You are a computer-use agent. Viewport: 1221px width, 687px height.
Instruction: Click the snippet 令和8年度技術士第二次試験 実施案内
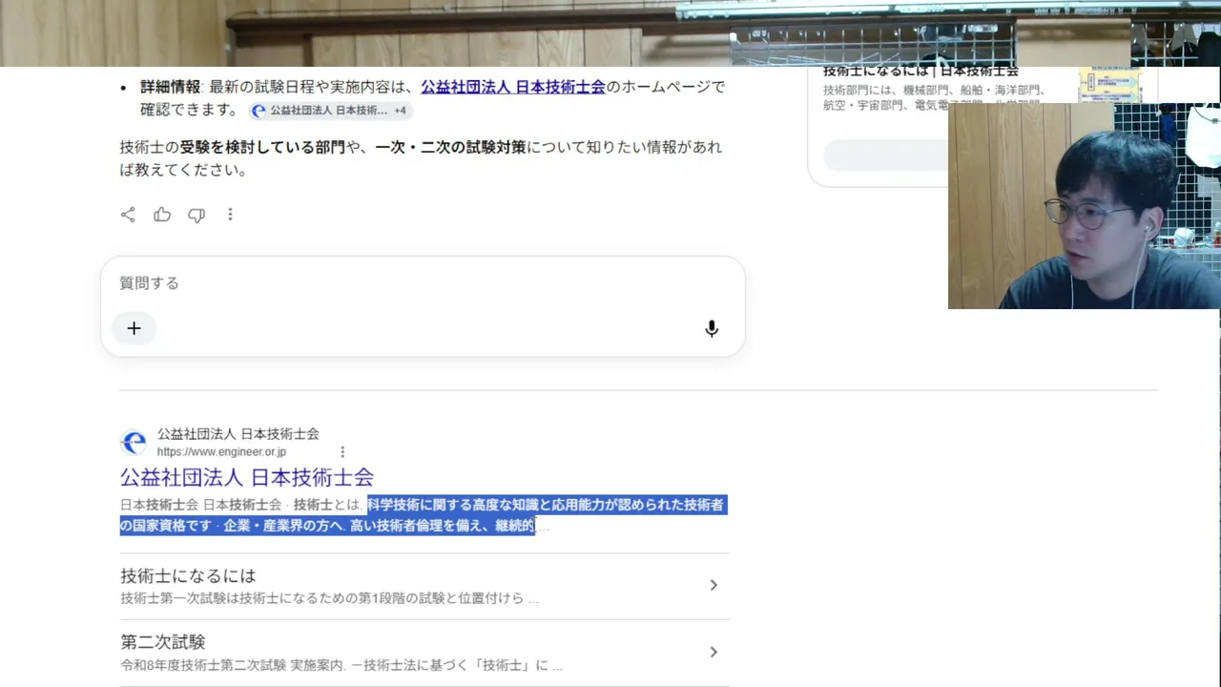tap(233, 665)
